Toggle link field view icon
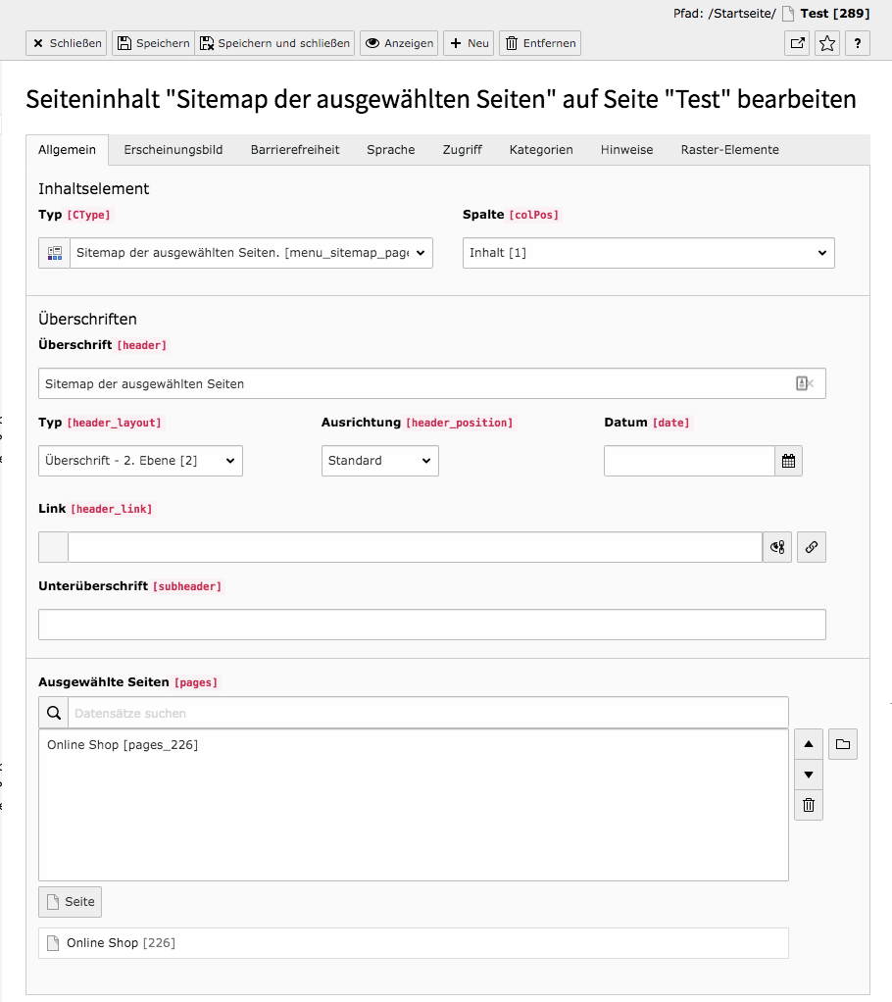 tap(777, 547)
